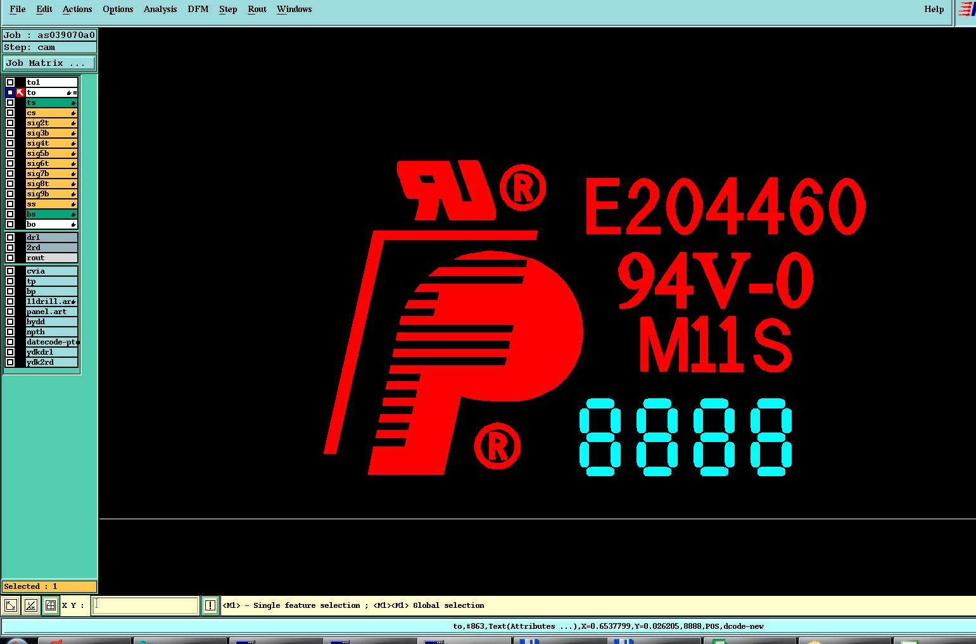Screen dimensions: 976x644
Task: Open the Actions menu
Action: pyautogui.click(x=77, y=9)
